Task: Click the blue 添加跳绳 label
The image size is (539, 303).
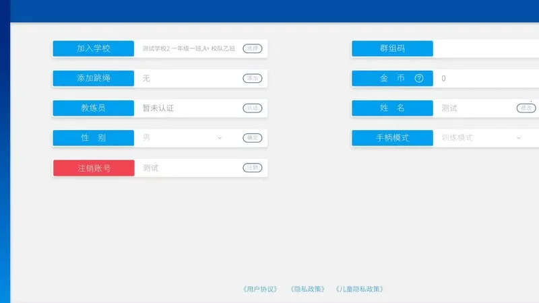Action: click(94, 78)
